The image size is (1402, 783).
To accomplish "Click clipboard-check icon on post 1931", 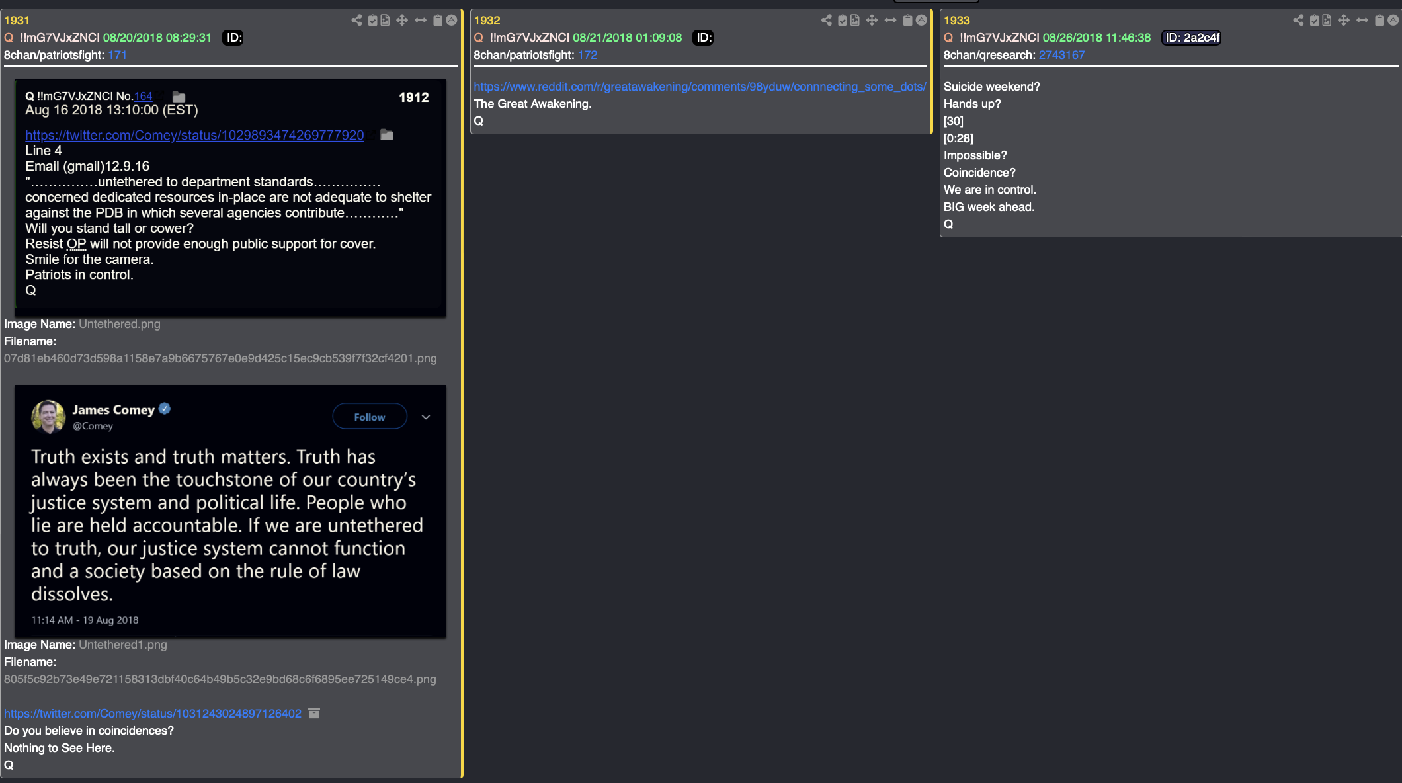I will [373, 21].
